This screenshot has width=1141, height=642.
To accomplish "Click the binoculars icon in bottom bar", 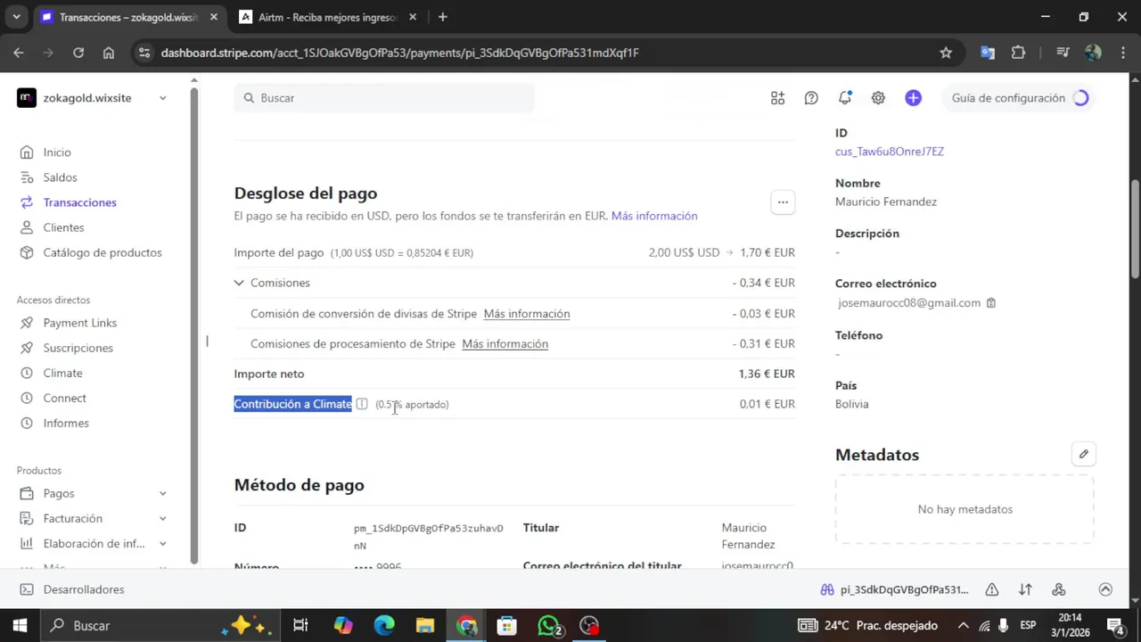I will [827, 589].
